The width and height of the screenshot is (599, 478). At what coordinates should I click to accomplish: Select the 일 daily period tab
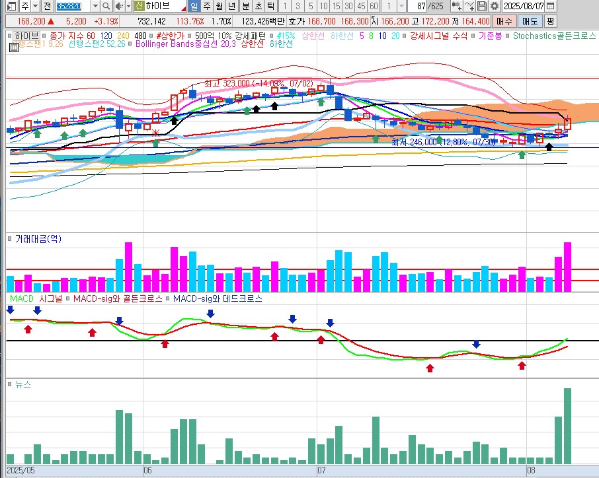coord(194,6)
